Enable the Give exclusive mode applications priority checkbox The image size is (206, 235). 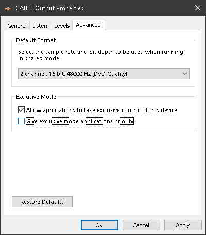21,121
